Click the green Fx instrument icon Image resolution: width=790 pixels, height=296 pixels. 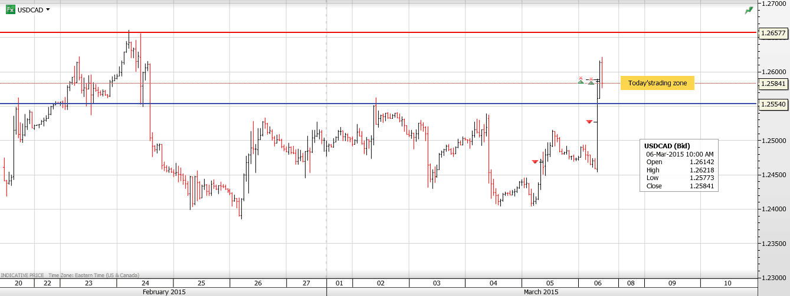pyautogui.click(x=11, y=9)
